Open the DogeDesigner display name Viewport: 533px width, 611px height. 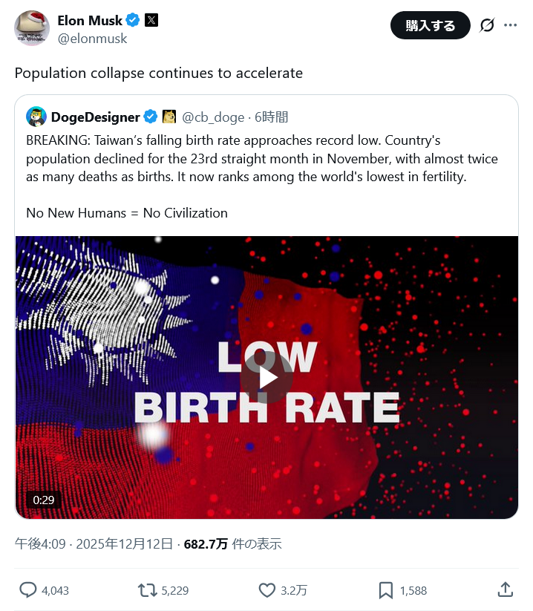pyautogui.click(x=95, y=117)
